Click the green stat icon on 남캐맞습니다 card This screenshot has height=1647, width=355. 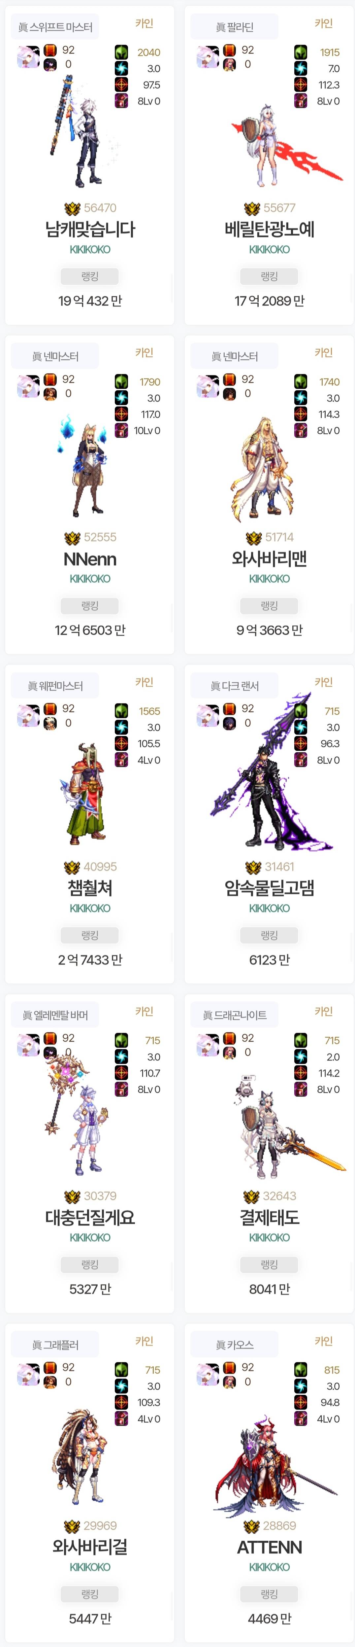pos(121,53)
